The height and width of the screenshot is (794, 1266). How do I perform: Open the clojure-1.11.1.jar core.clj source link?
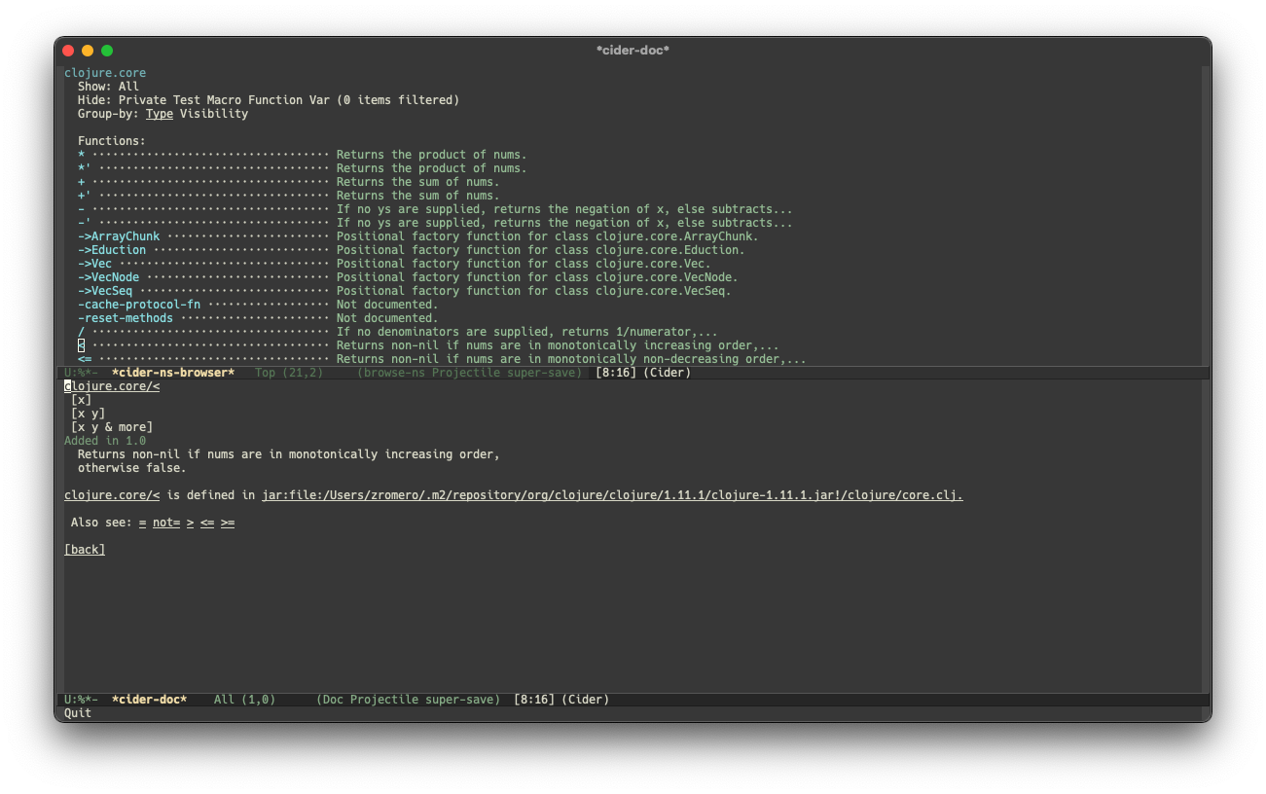pos(612,495)
